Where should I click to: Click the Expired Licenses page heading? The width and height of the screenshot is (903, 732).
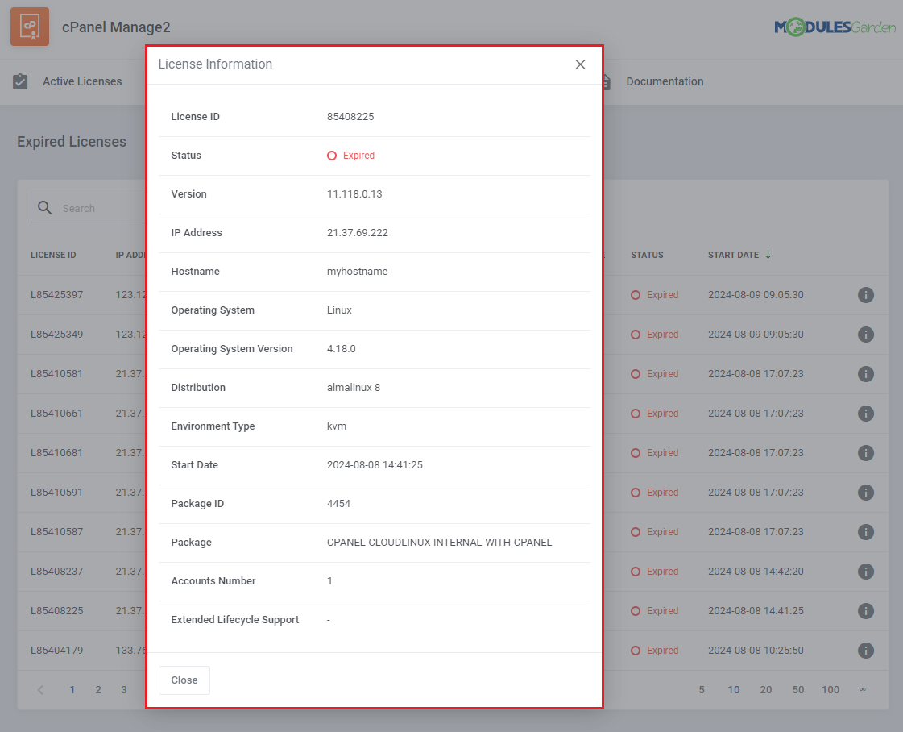(72, 142)
